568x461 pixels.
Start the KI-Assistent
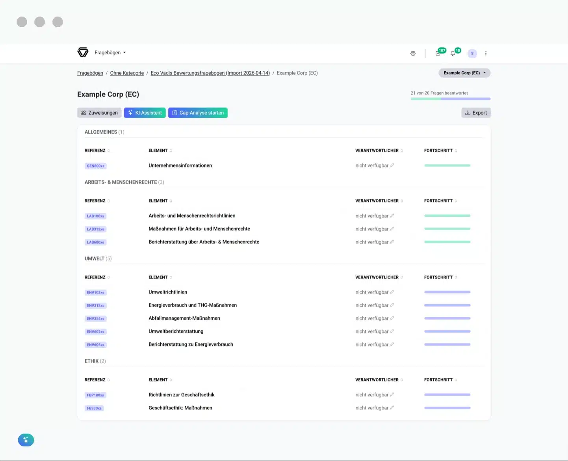pyautogui.click(x=145, y=113)
